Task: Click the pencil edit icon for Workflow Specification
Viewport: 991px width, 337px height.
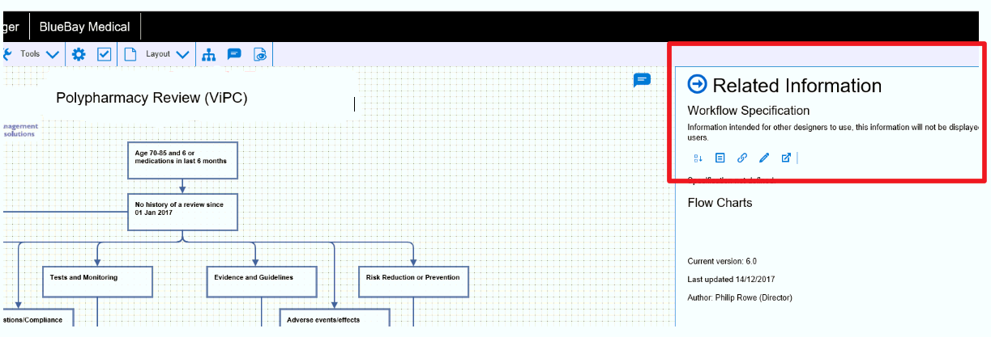Action: [x=764, y=158]
